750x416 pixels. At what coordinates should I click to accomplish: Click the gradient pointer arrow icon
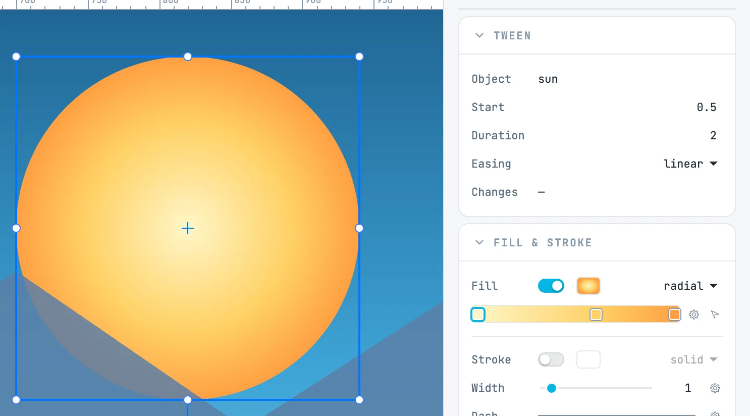(x=715, y=315)
